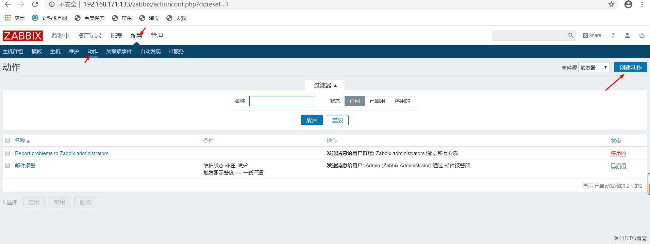
Task: Go to the 维护 submenu
Action: click(x=74, y=52)
